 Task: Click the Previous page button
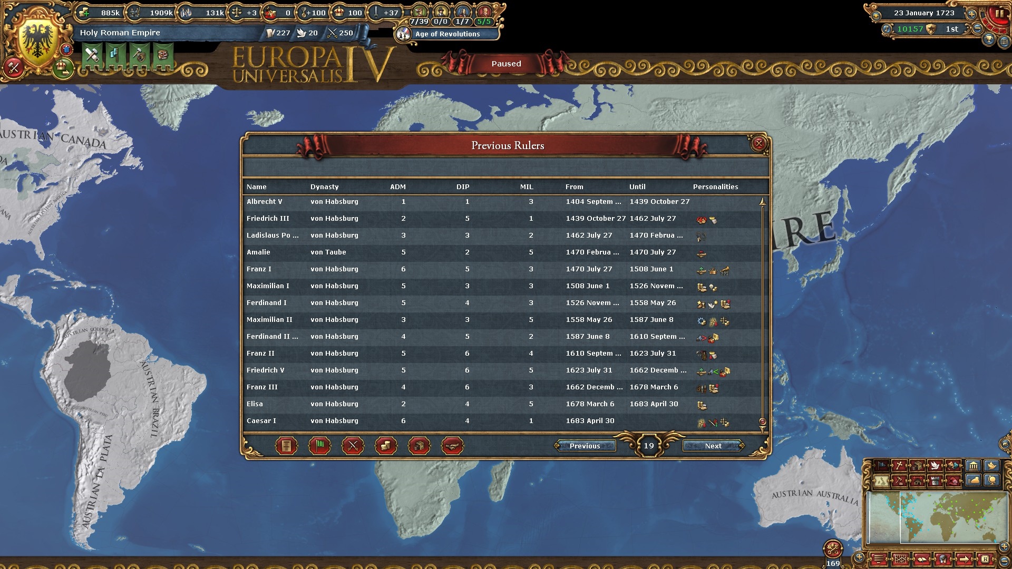point(585,446)
